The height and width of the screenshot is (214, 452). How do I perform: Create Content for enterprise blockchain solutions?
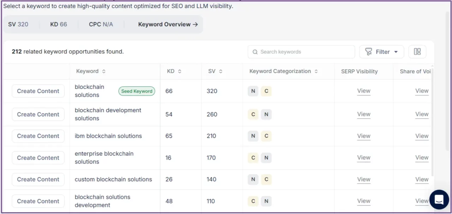point(38,158)
